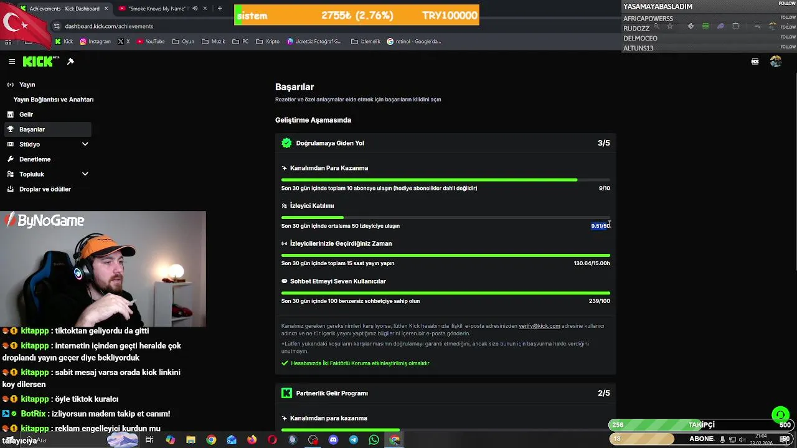Open the green support chat bubble

[x=780, y=414]
